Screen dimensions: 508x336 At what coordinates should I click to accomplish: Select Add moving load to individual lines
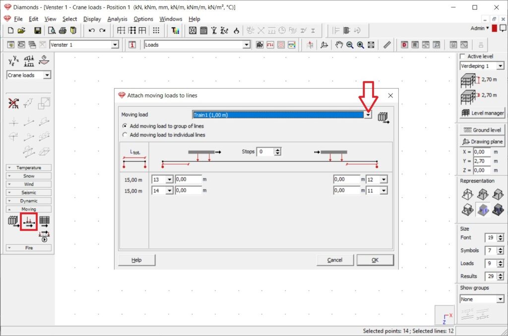(164, 135)
